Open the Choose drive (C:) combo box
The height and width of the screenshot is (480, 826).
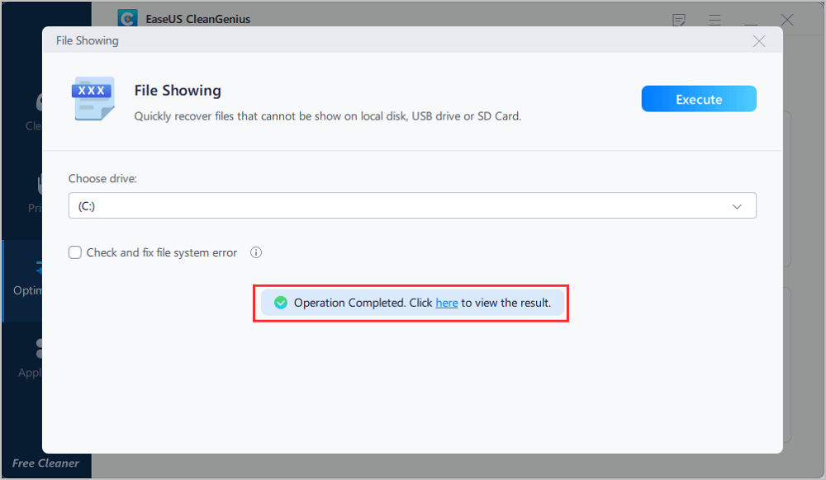tap(412, 205)
